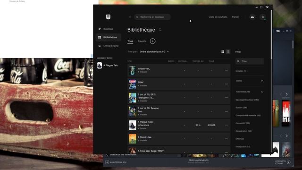Click upper next arrow in Steam window
302x170 pixels.
286,94
